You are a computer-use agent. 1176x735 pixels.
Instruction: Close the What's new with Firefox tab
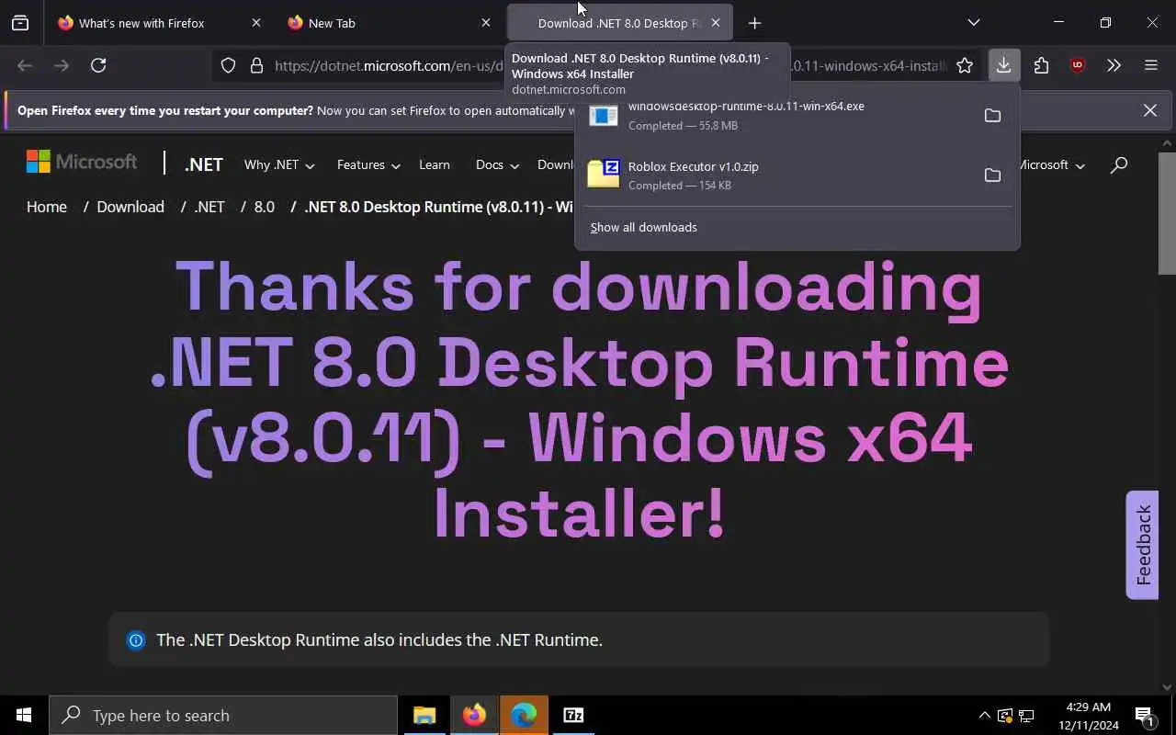(x=256, y=23)
